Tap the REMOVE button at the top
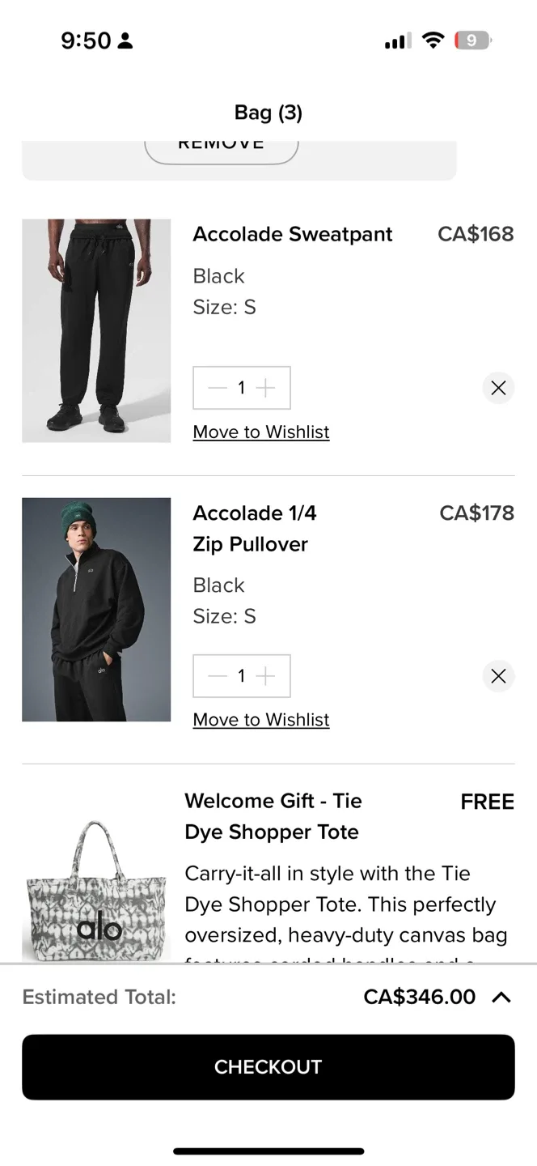The image size is (537, 1166). tap(220, 144)
